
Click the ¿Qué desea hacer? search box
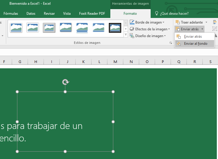pos(174,14)
